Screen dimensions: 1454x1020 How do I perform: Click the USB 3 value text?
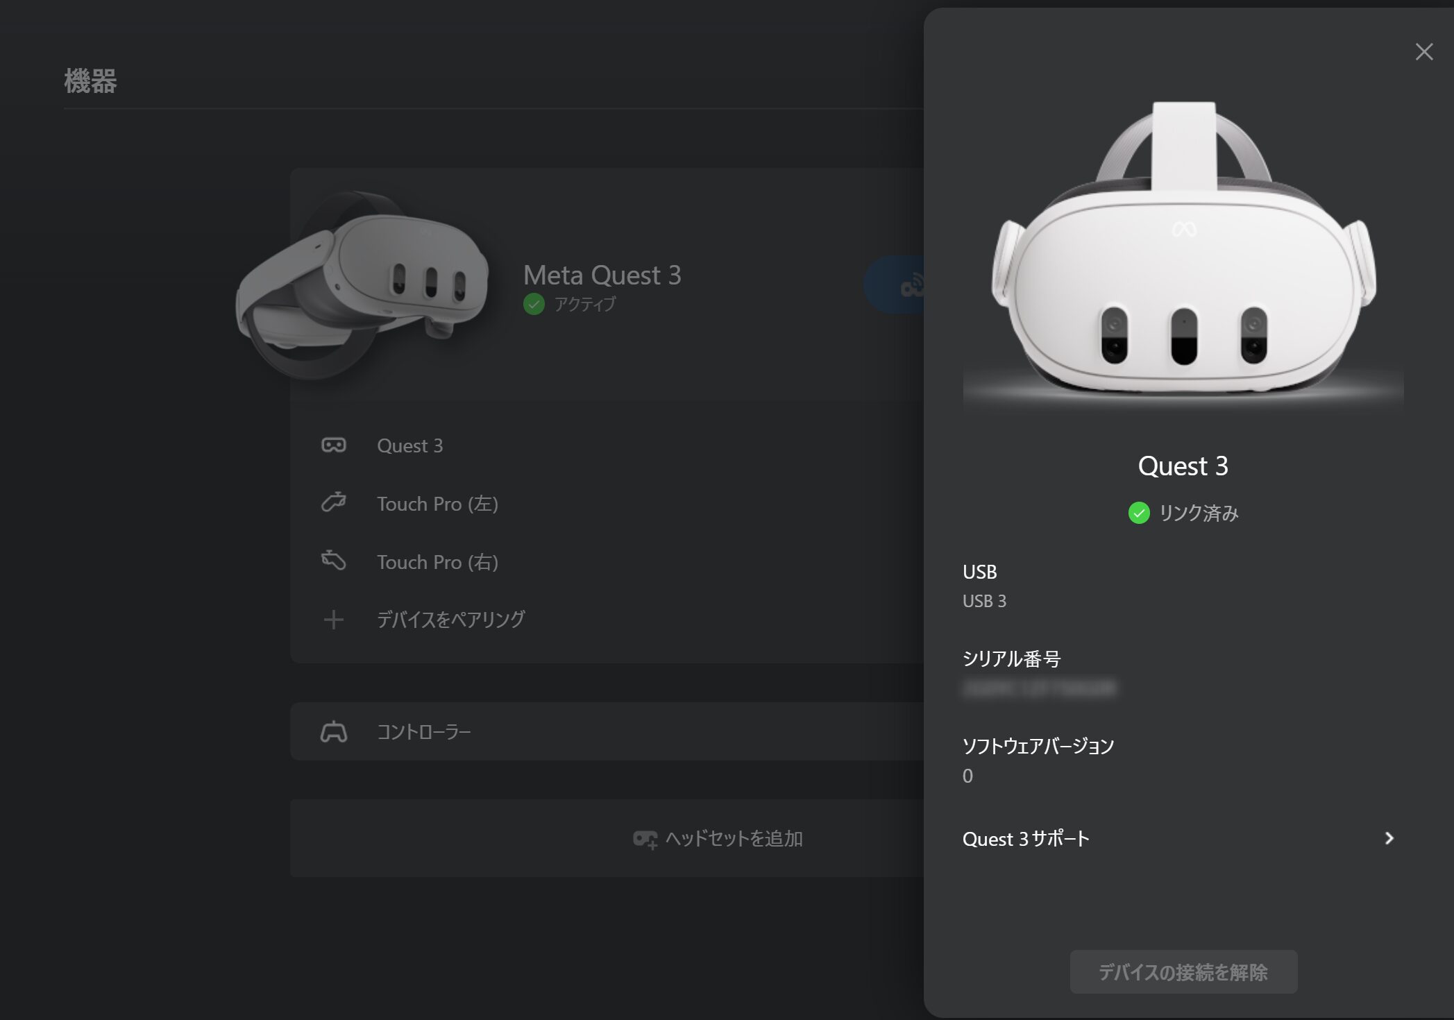[984, 601]
